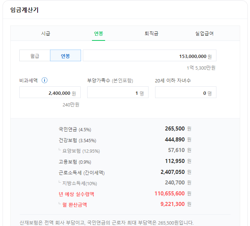Click the 지방소득세(10%) label
The height and width of the screenshot is (226, 250).
point(80,183)
